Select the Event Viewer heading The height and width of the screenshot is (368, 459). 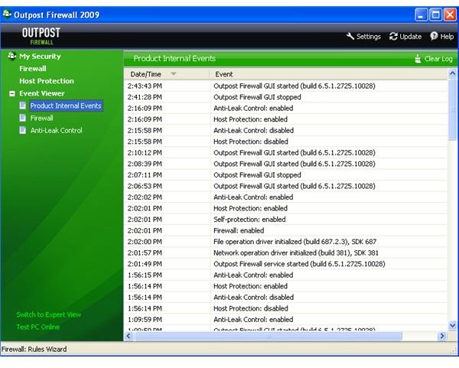tap(42, 93)
